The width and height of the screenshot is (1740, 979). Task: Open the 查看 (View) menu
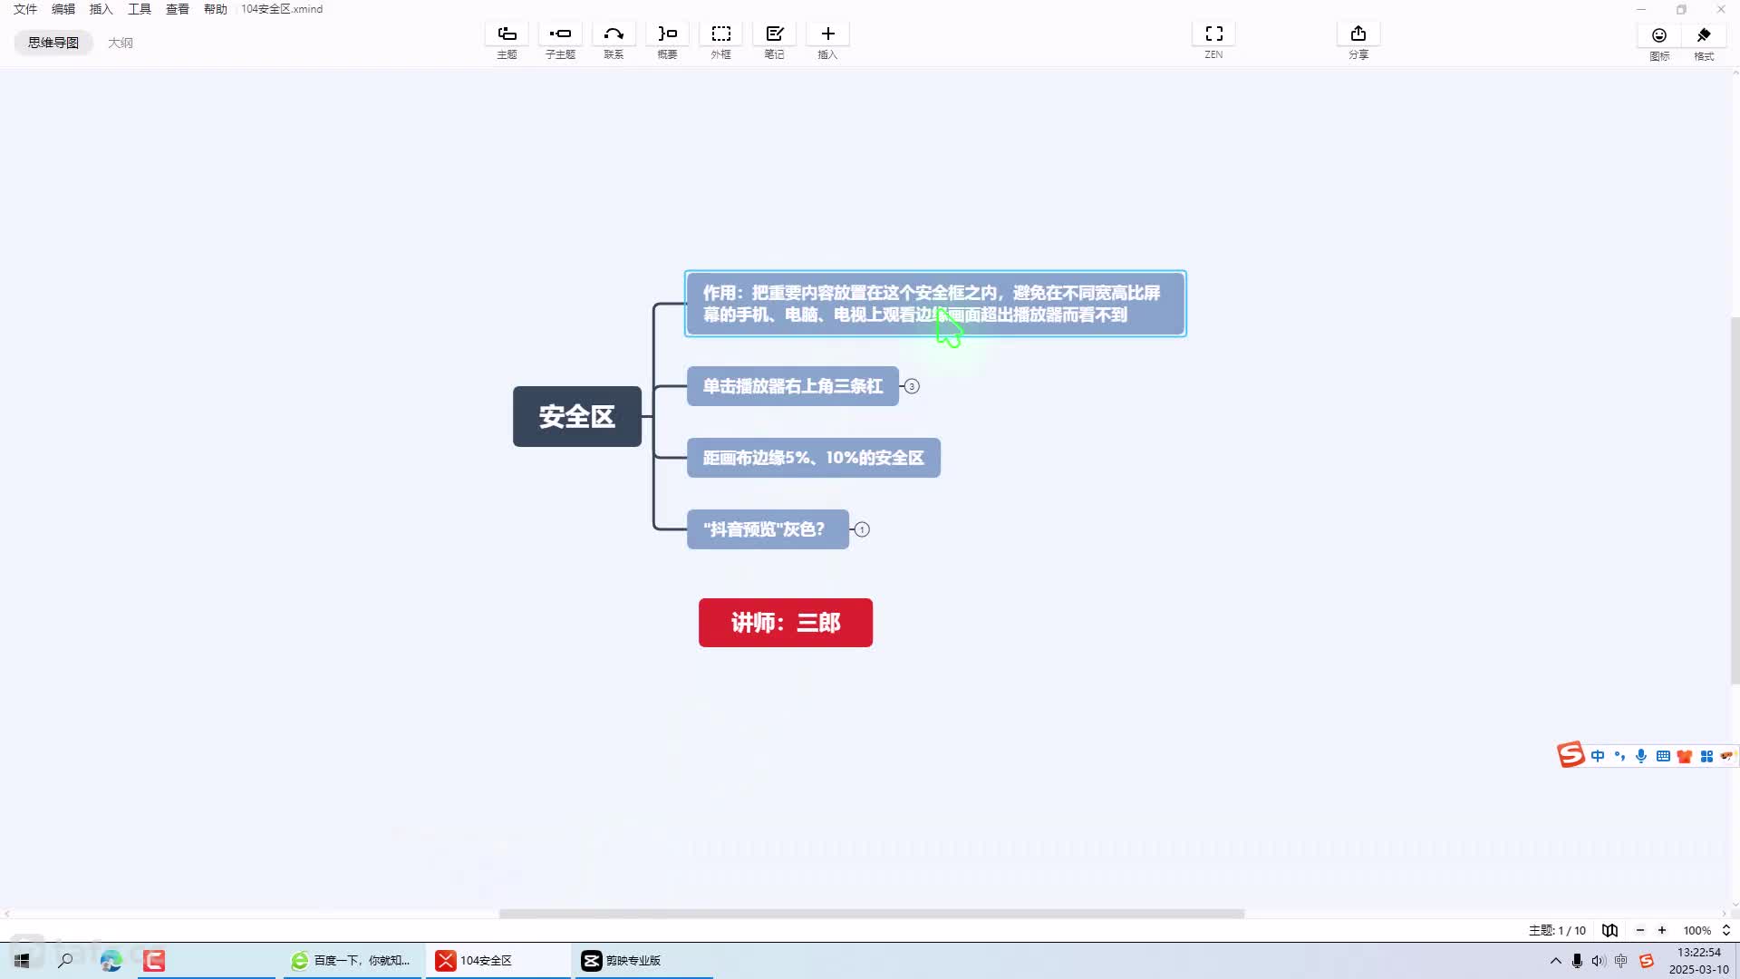[177, 9]
